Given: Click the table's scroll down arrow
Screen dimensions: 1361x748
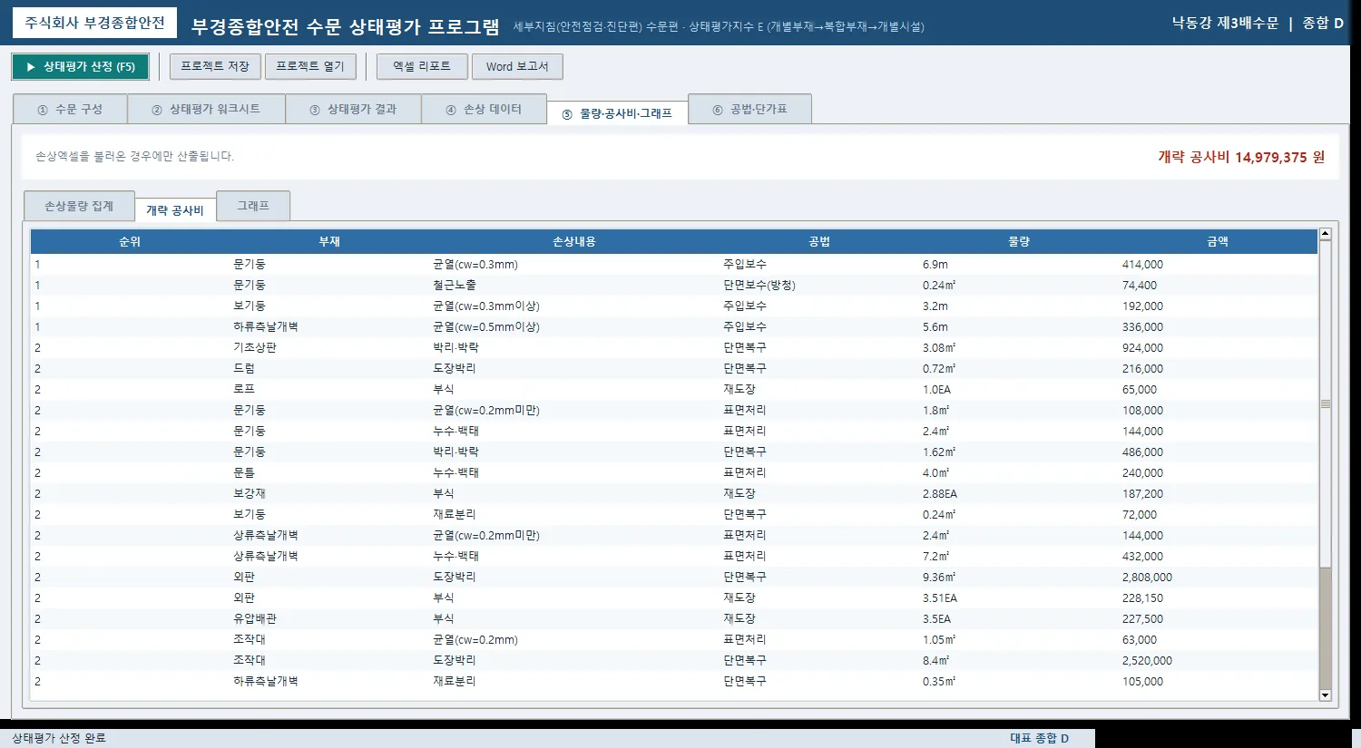Looking at the screenshot, I should click(x=1325, y=695).
